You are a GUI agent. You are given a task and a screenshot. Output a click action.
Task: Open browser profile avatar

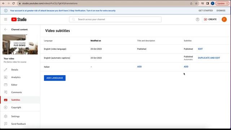pos(213,3)
